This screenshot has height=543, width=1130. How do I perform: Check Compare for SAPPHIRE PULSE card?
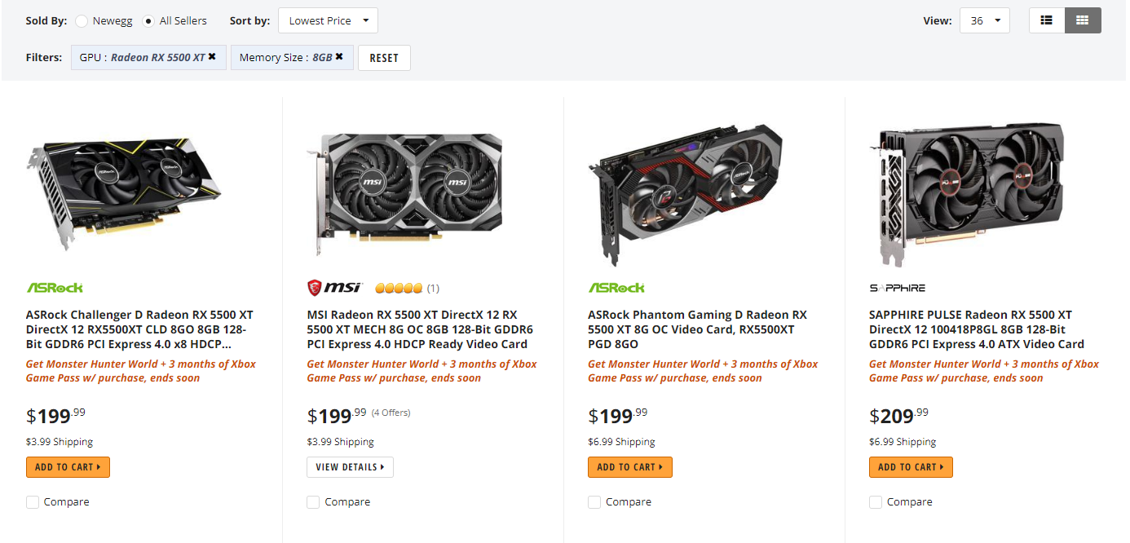876,502
